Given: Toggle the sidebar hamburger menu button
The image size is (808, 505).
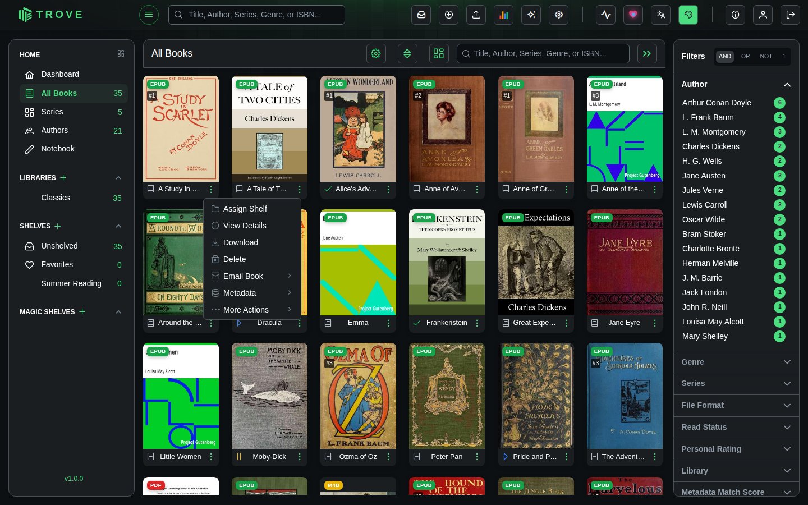Looking at the screenshot, I should click(149, 15).
